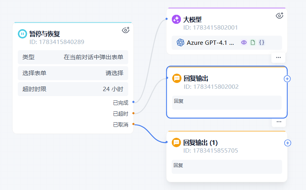Click the OpenAI logo beside Azure GPT-4.1
The width and height of the screenshot is (306, 190).
[x=180, y=42]
